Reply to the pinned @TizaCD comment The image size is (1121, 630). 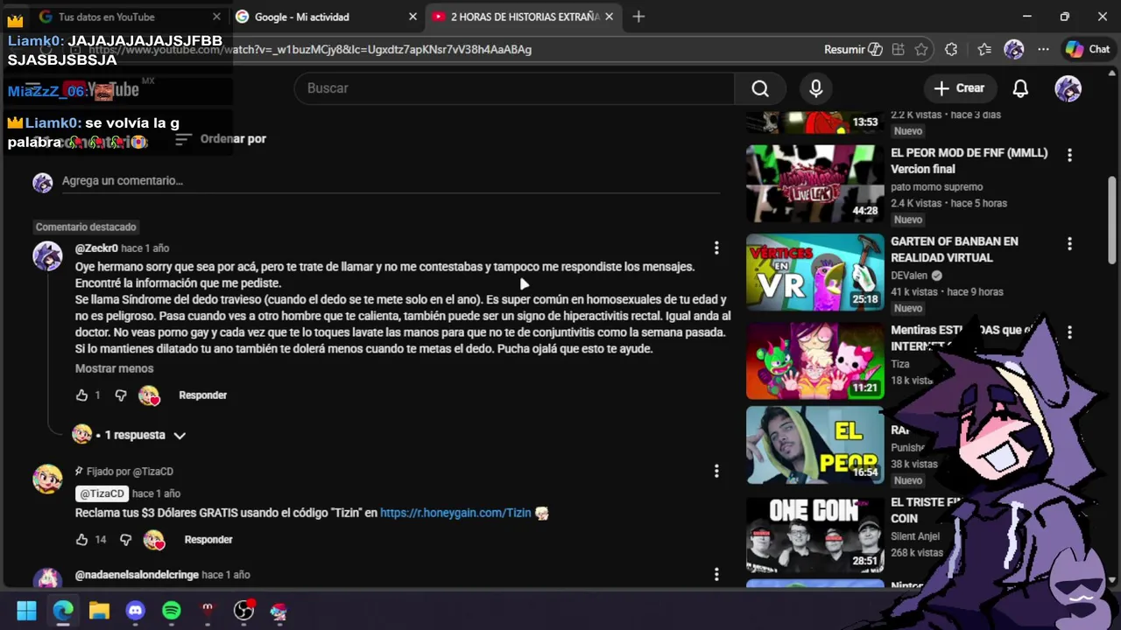point(208,540)
